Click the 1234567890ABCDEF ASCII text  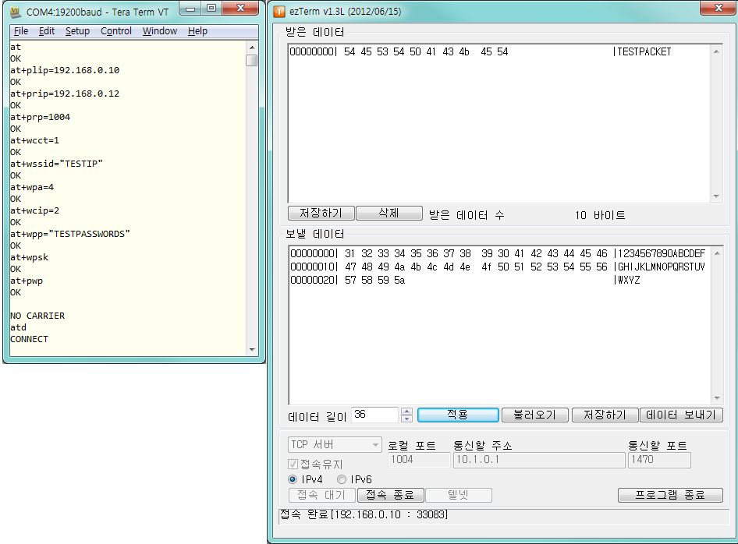coord(662,254)
